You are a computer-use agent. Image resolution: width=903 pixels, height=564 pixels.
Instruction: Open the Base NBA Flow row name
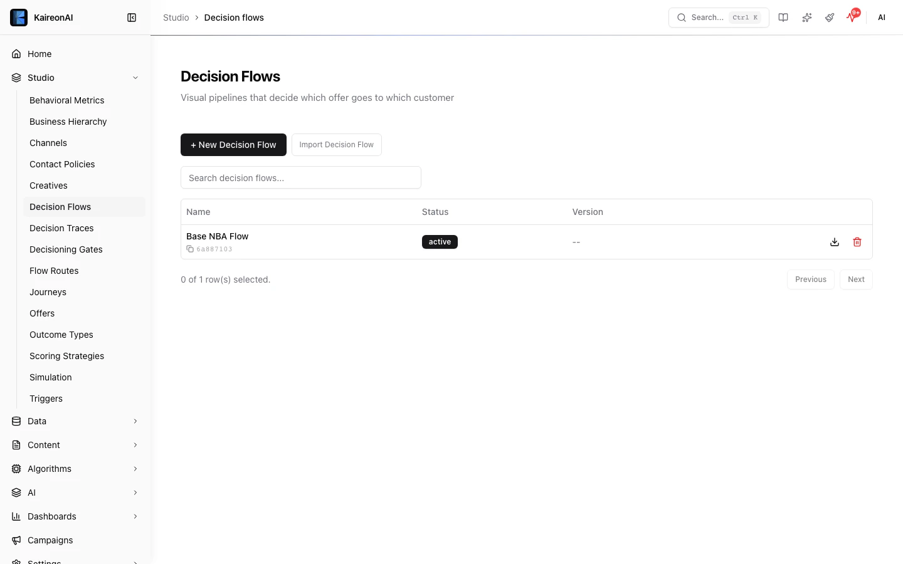tap(217, 236)
